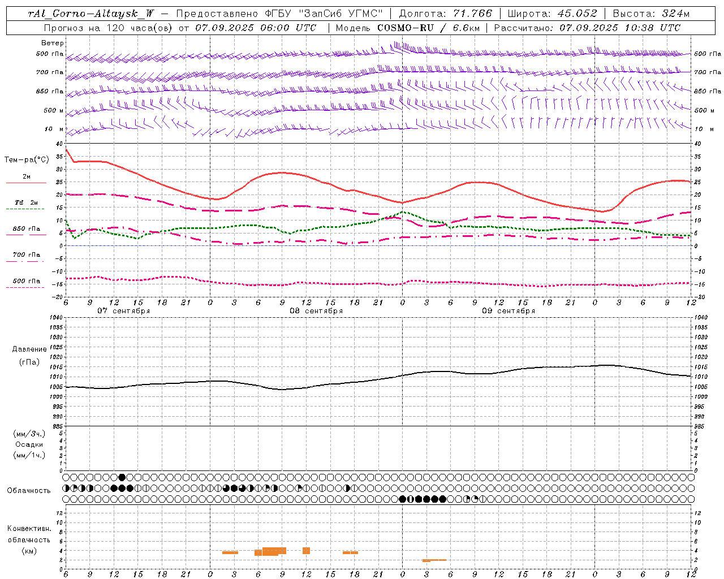Image resolution: width=724 pixels, height=579 pixels.
Task: Click the dash-dot 700 гПа temperature legend line
Action: tap(26, 261)
